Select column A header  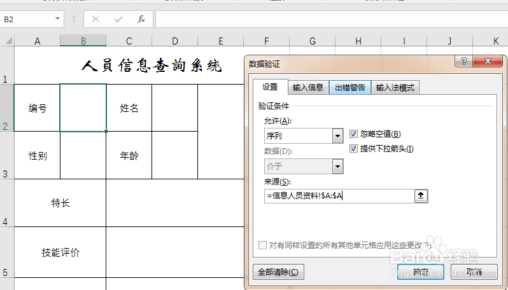coord(38,41)
